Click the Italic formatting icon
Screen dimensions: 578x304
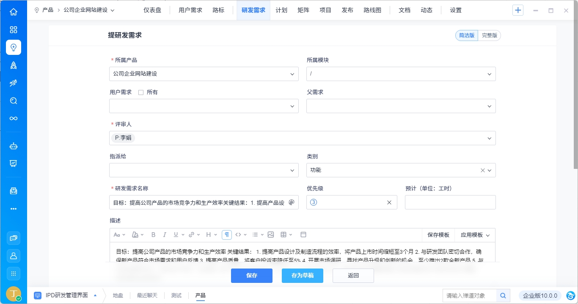(x=165, y=235)
